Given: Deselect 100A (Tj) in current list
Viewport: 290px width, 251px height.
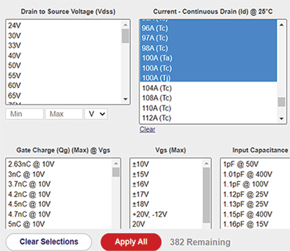Looking at the screenshot, I should tap(208, 77).
